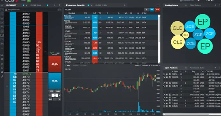The height and width of the screenshot is (116, 221).
Task: Close the CLE HOT tab
Action: point(26,5)
